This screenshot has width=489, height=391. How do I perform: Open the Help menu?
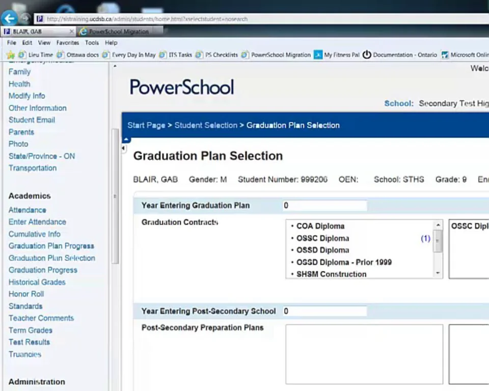111,43
